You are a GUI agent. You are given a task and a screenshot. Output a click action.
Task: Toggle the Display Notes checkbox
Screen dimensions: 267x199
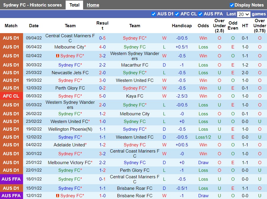(232, 5)
